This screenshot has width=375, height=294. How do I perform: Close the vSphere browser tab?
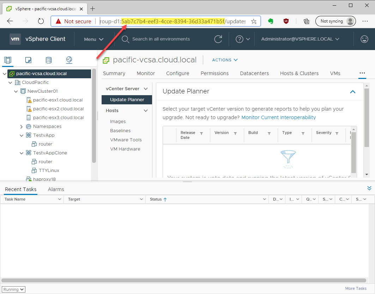pyautogui.click(x=81, y=9)
